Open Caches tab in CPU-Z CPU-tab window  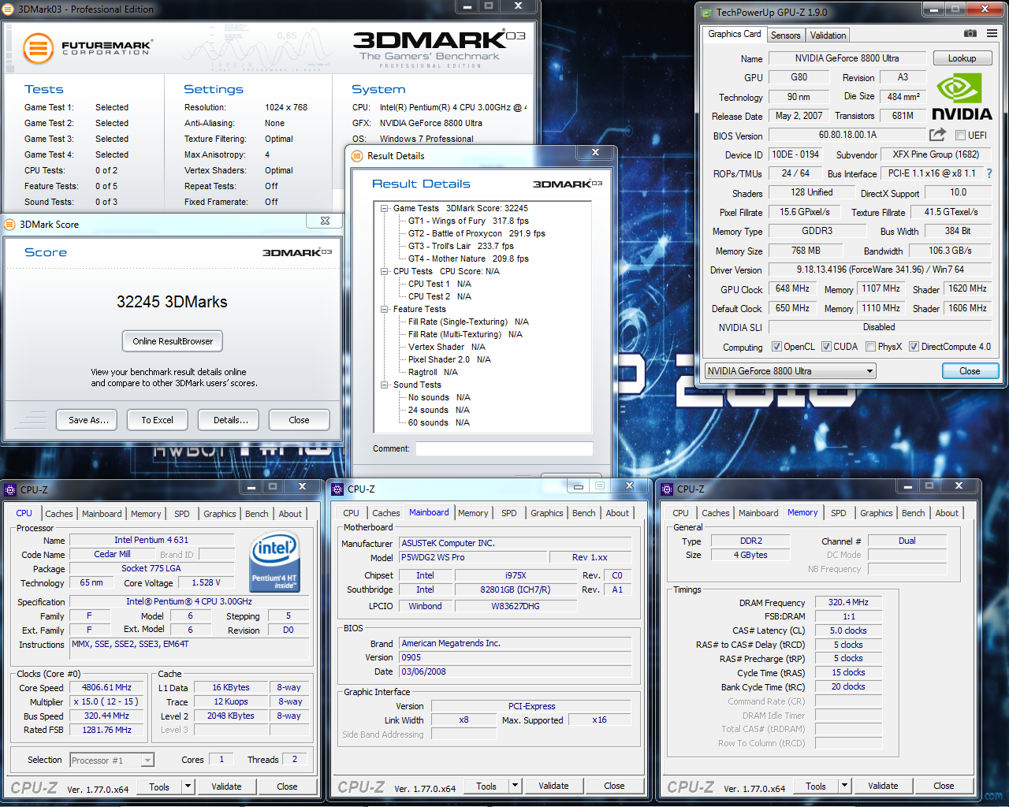click(59, 514)
